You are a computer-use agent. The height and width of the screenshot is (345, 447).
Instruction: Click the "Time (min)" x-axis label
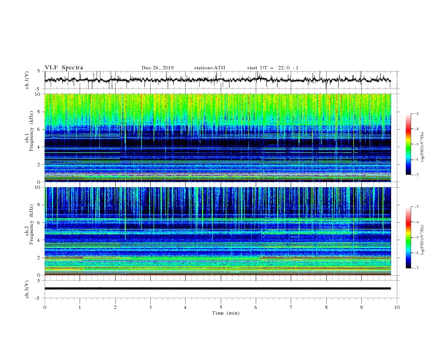click(x=226, y=313)
